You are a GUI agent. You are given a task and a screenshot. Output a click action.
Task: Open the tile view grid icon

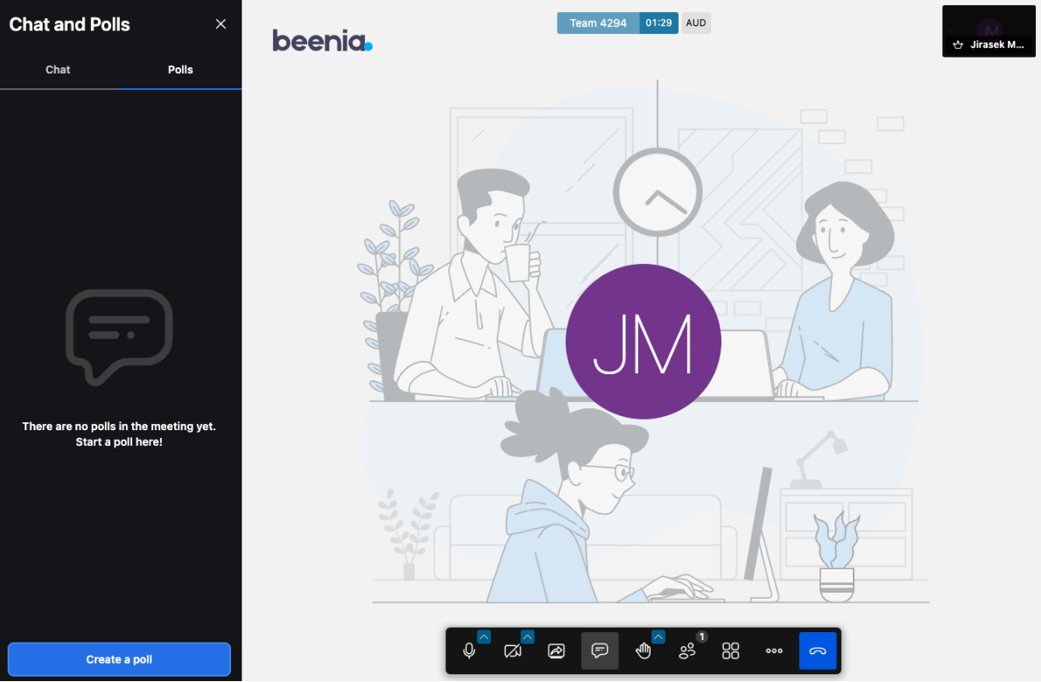click(730, 651)
